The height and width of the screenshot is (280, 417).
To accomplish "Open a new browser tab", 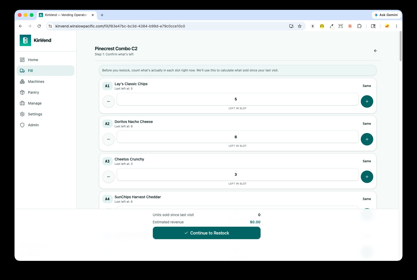I will (x=102, y=15).
